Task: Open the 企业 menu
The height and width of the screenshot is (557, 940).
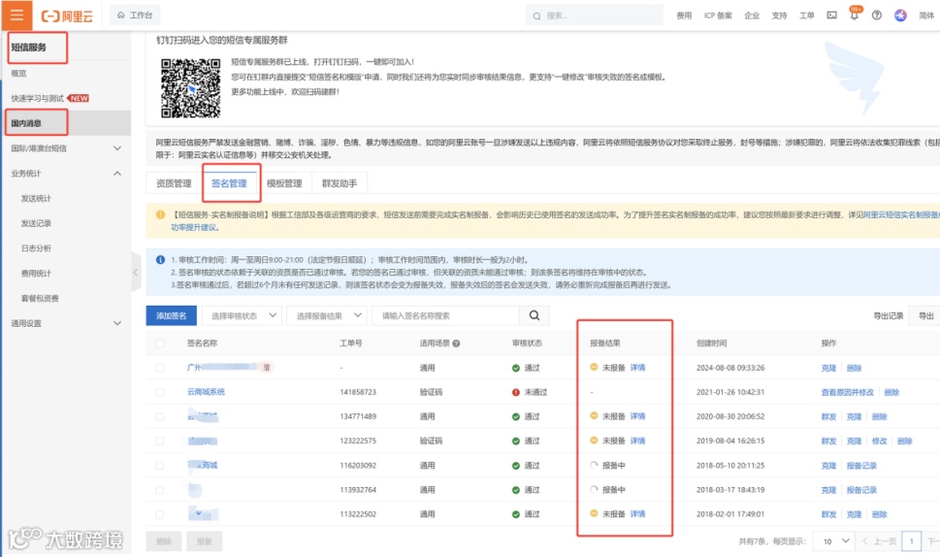Action: tap(752, 16)
